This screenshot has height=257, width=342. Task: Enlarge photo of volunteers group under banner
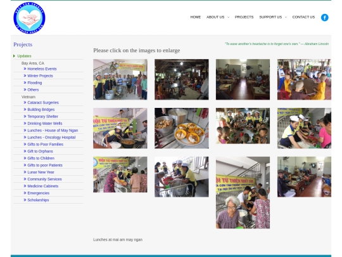tap(120, 79)
